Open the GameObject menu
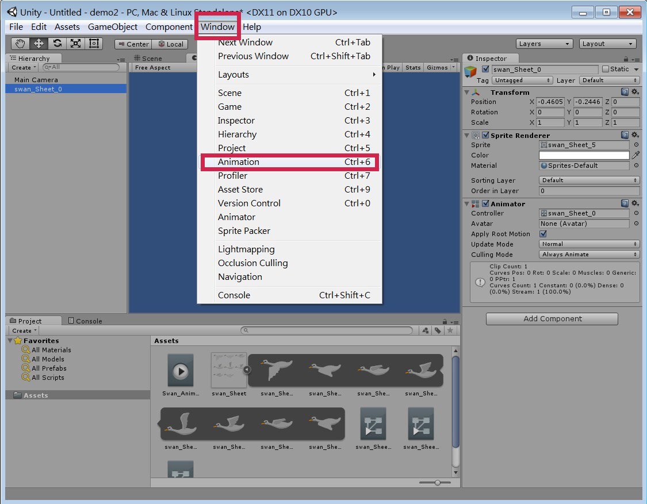 point(112,27)
